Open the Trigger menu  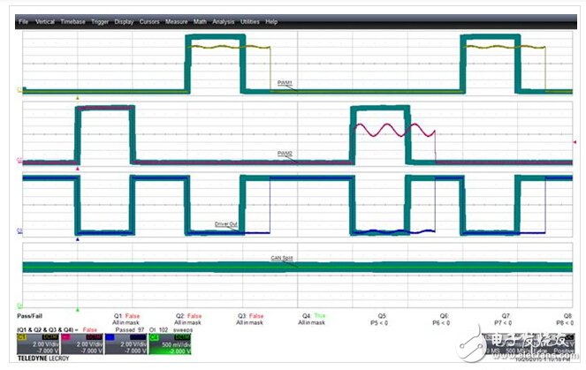point(100,21)
